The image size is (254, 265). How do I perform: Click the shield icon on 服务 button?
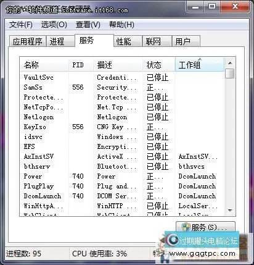click(x=186, y=227)
